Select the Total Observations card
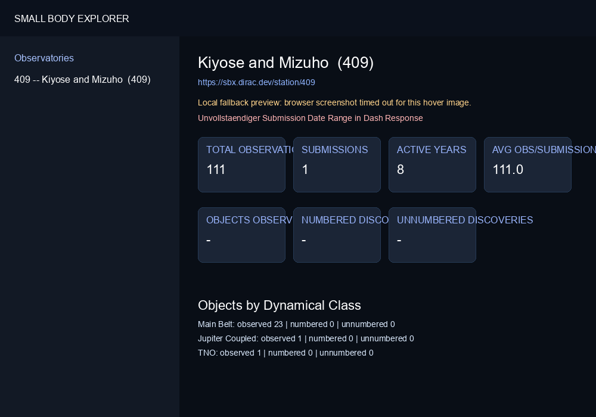This screenshot has height=417, width=596. [x=242, y=165]
